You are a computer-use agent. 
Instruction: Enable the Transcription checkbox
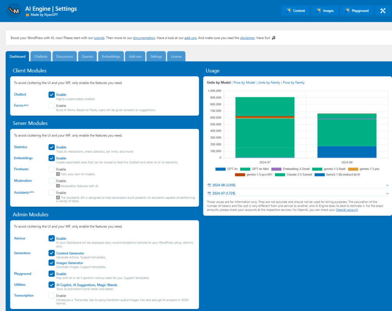tap(52, 296)
